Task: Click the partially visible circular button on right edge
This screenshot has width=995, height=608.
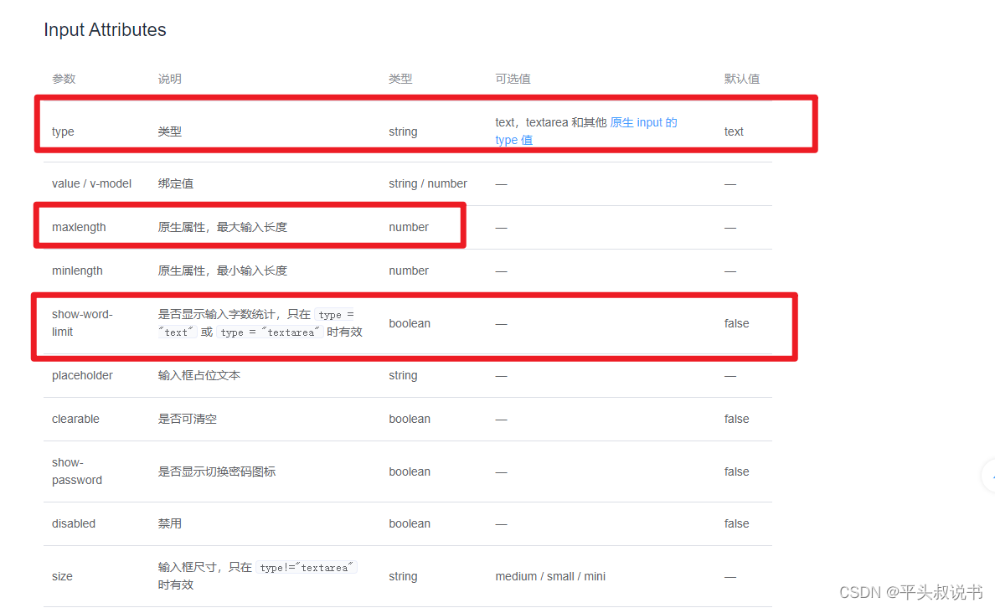Action: pos(990,476)
